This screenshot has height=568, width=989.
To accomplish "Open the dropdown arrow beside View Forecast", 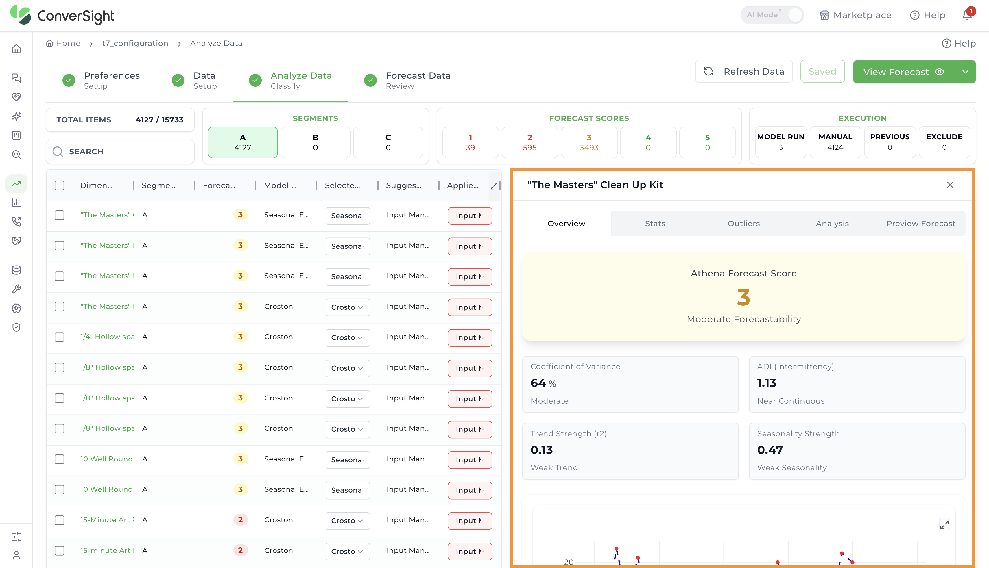I will pyautogui.click(x=966, y=72).
